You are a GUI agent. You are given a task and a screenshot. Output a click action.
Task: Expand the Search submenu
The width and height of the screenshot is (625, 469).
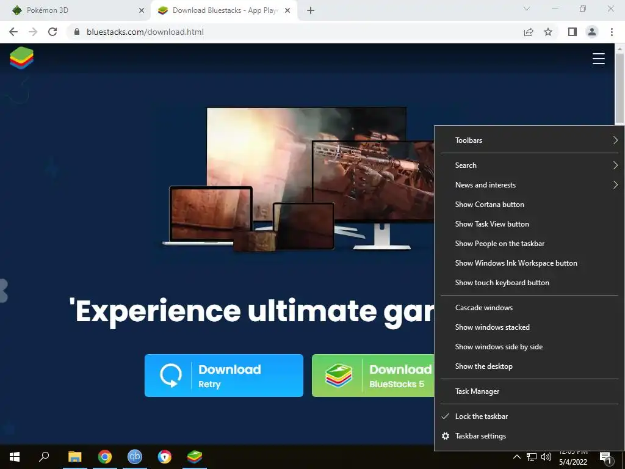(529, 165)
